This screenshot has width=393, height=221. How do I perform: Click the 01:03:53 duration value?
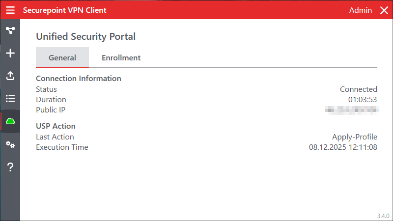(x=363, y=100)
